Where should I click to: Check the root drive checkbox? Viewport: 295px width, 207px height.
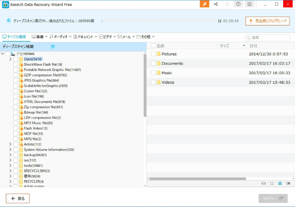(7, 54)
